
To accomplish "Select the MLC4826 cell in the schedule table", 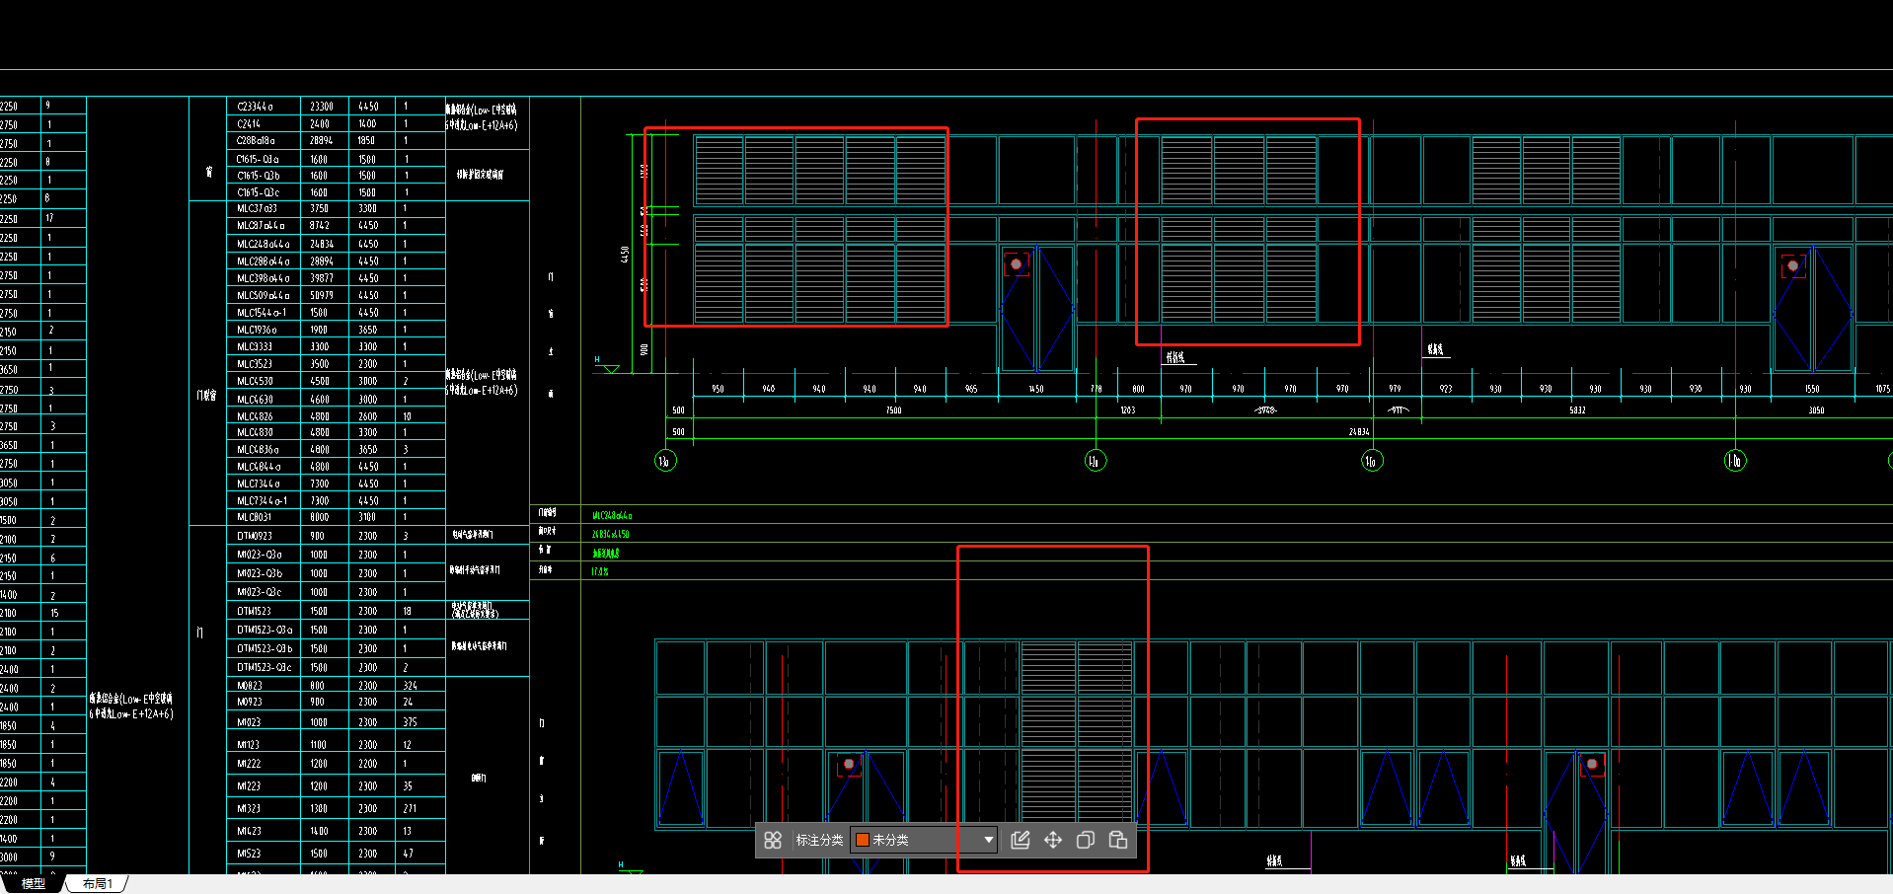I will pyautogui.click(x=255, y=416).
